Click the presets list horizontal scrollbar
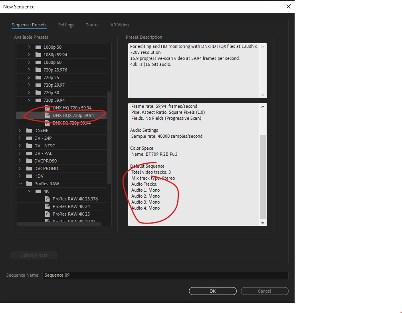402x313 pixels. (59, 224)
